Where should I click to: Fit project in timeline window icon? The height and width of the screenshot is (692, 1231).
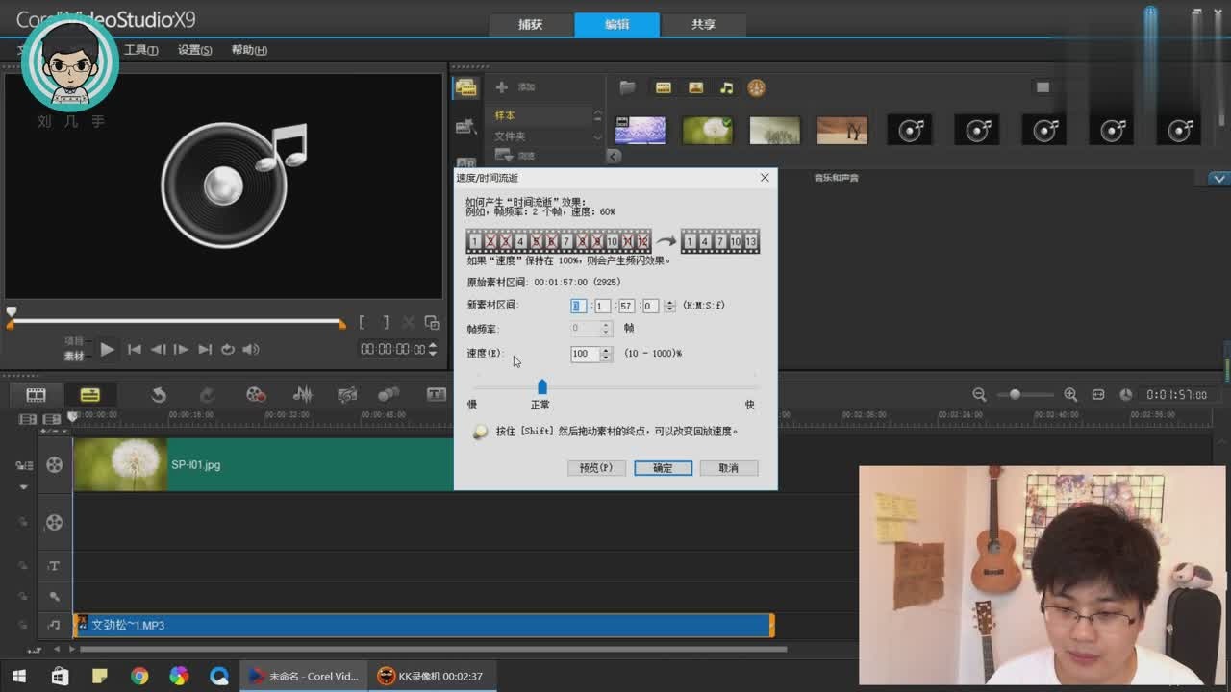tap(1098, 394)
